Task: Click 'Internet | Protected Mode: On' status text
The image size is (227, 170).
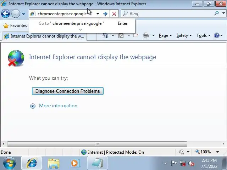Action: click(x=116, y=152)
